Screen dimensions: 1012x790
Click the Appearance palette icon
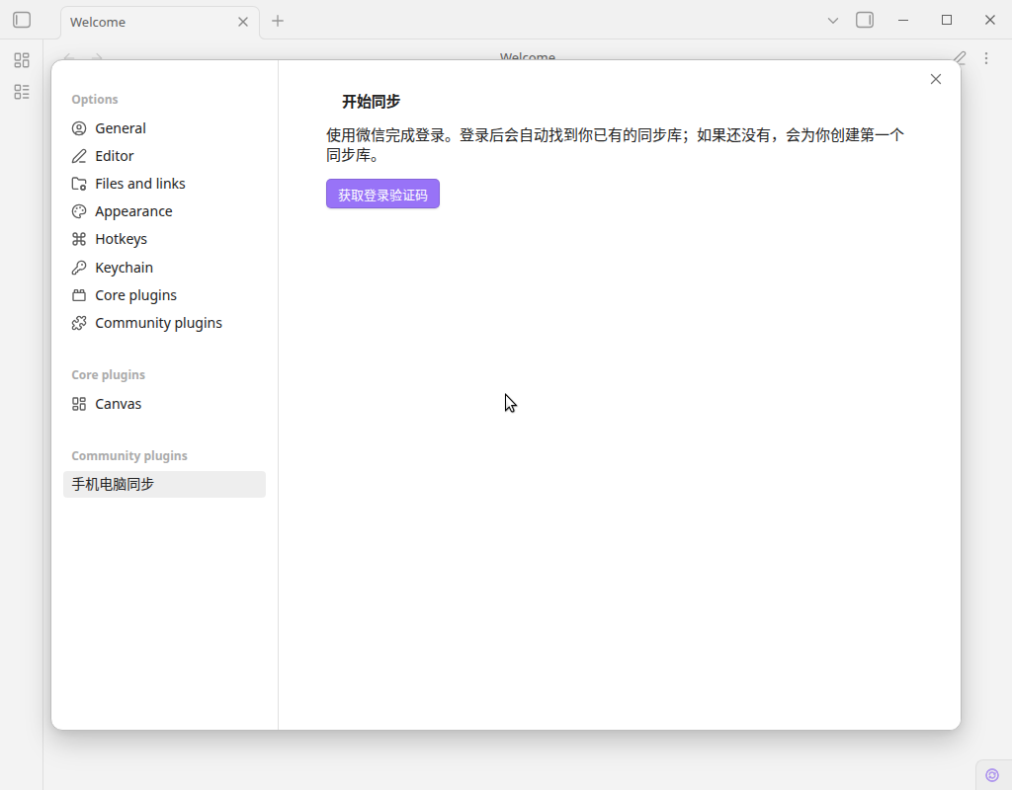pyautogui.click(x=79, y=211)
